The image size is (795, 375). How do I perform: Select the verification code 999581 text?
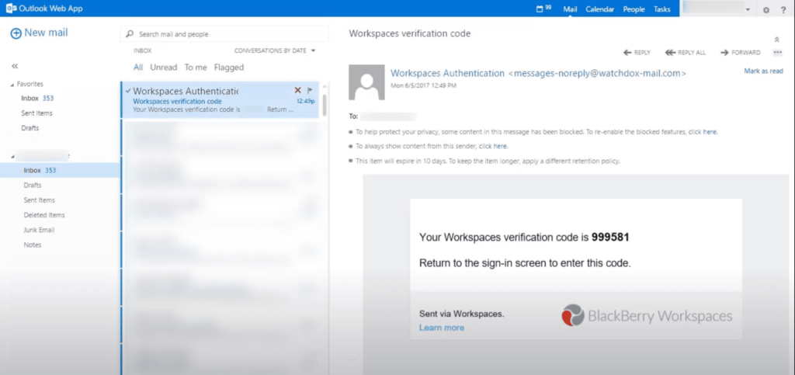pos(610,237)
